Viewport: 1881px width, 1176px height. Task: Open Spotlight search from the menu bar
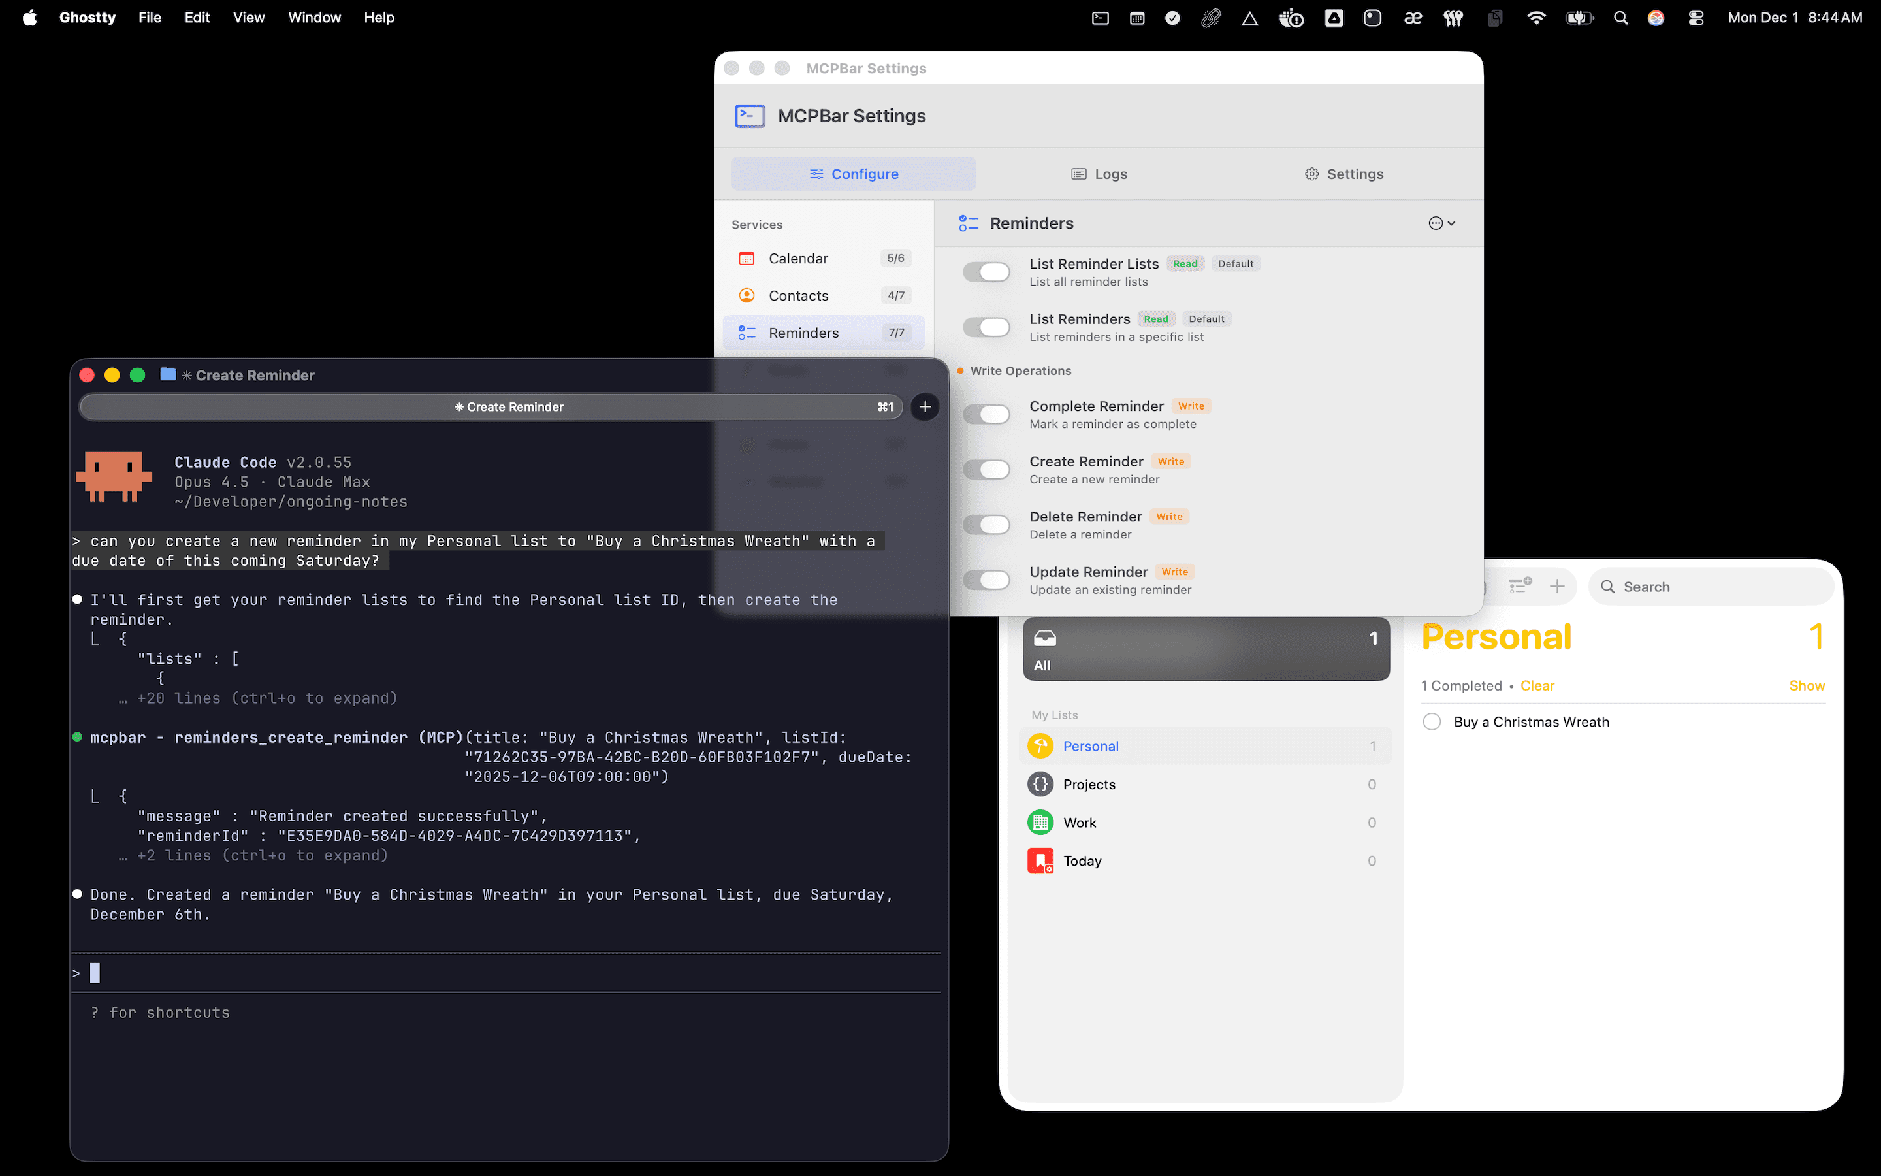coord(1620,17)
